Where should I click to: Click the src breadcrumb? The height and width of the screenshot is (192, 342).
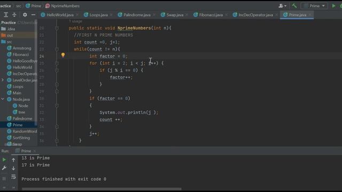(19, 6)
